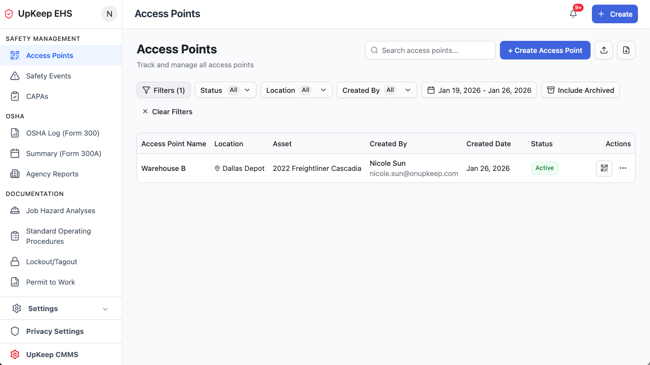The height and width of the screenshot is (365, 650).
Task: Click the file download icon button
Action: point(626,50)
